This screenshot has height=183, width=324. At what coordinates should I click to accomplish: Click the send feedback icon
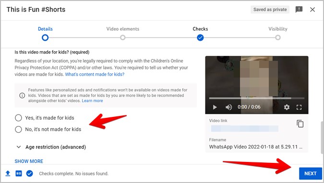tap(299, 10)
